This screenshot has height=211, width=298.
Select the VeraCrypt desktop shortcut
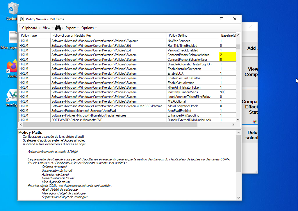tap(13, 95)
